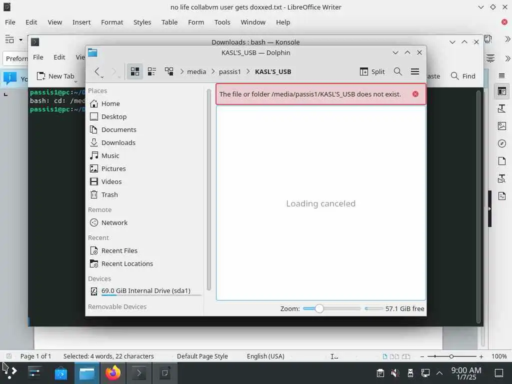Image resolution: width=512 pixels, height=384 pixels.
Task: Switch Dolphin to Compact view mode
Action: tap(152, 71)
